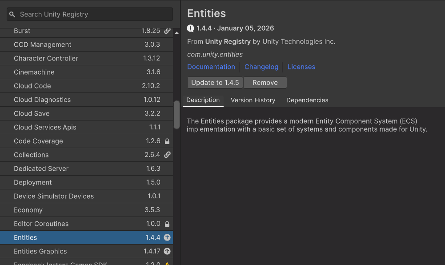
Task: Select the Cloud Code package
Action: pos(86,86)
